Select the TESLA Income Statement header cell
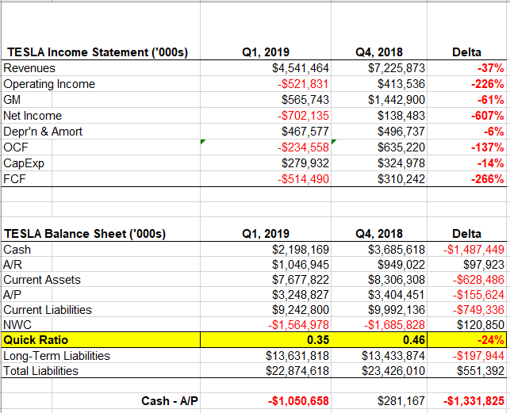 tap(98, 52)
